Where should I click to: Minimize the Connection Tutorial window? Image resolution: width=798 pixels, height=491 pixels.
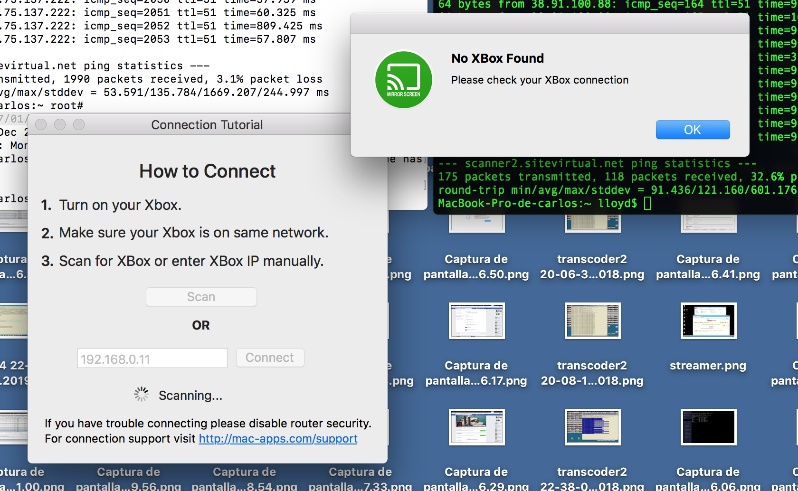(60, 124)
